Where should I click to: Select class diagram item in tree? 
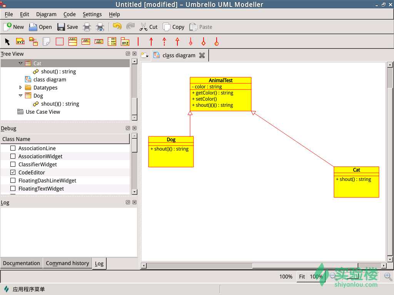click(50, 80)
